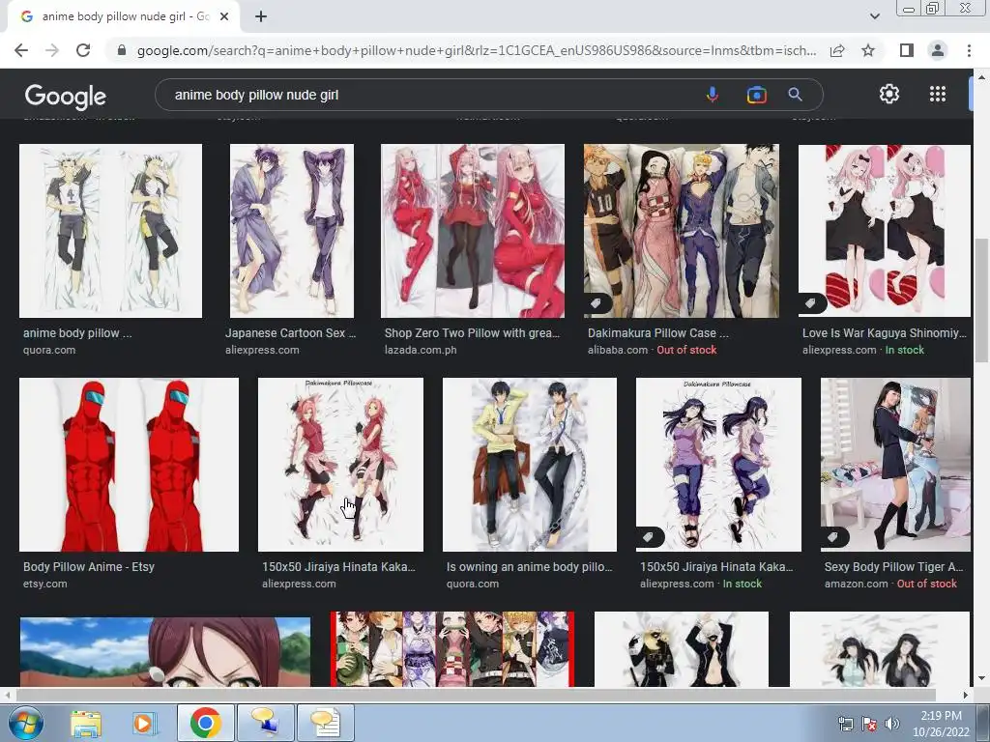Toggle the Chrome side panel
This screenshot has width=990, height=742.
coord(907,50)
